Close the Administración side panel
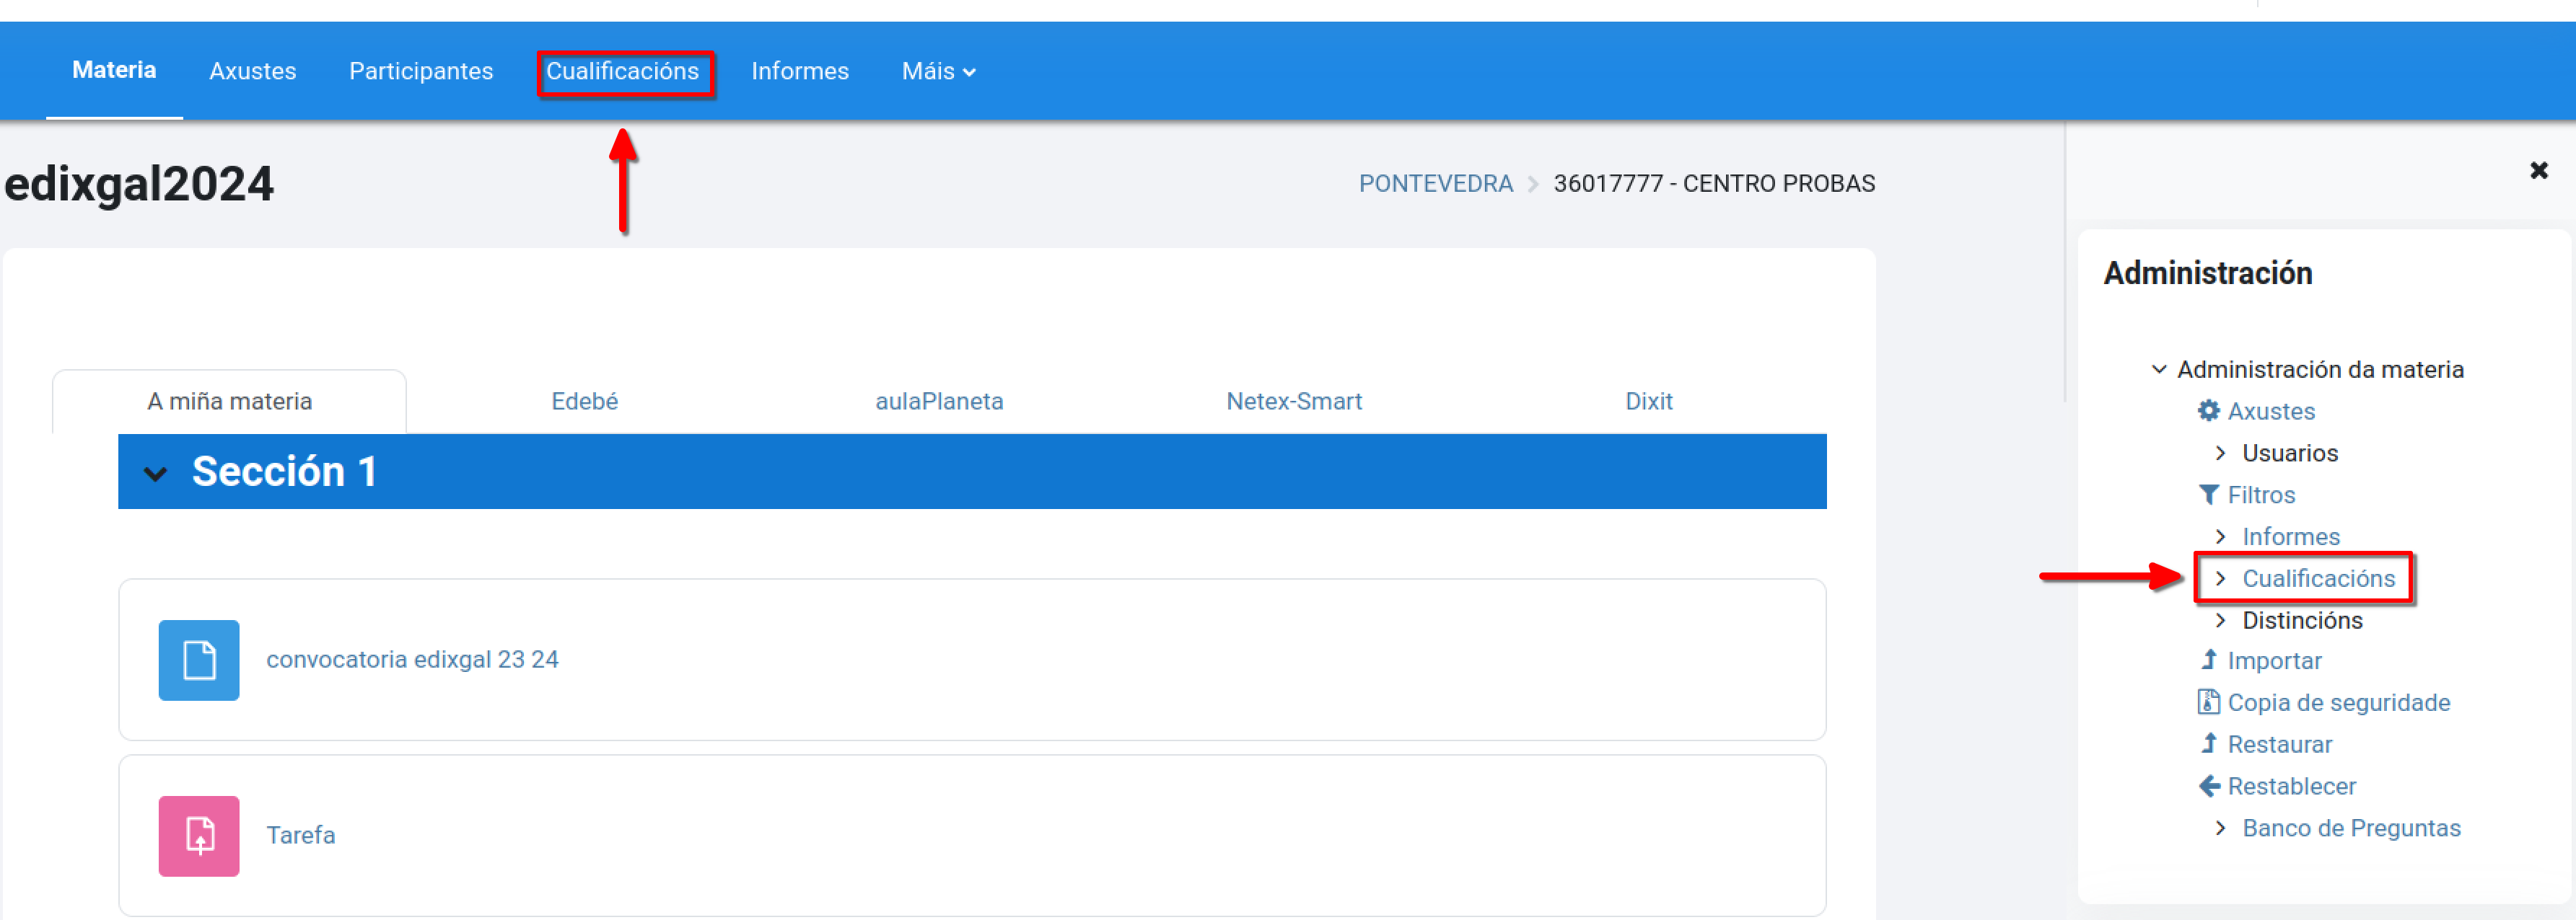2576x920 pixels. click(2538, 171)
